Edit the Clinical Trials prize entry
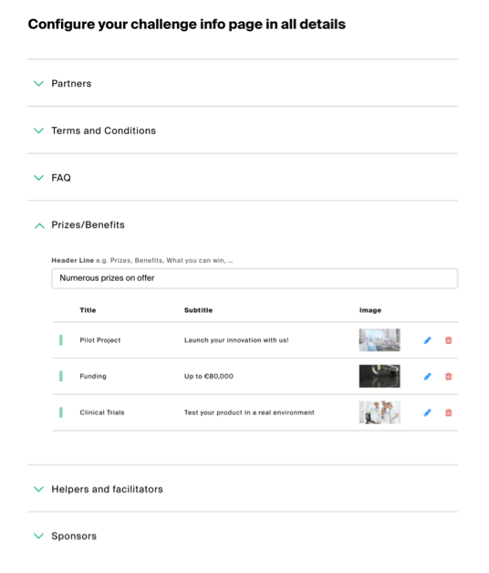This screenshot has width=489, height=573. [427, 412]
